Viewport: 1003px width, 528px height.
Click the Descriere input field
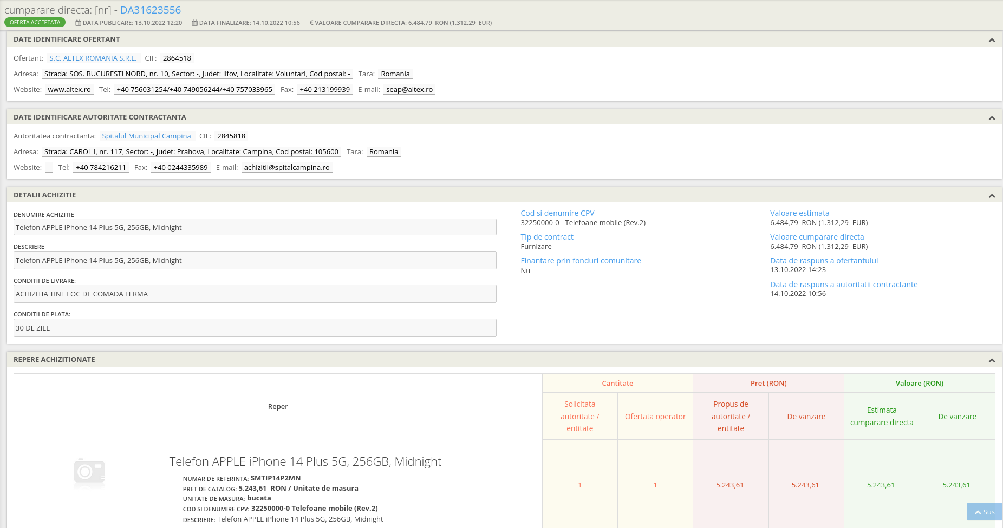click(x=255, y=260)
